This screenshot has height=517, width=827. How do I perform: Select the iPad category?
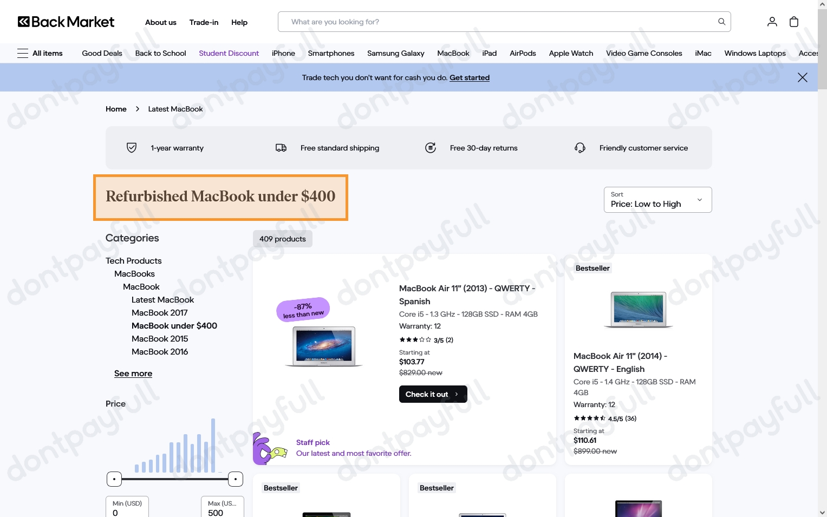(x=490, y=53)
